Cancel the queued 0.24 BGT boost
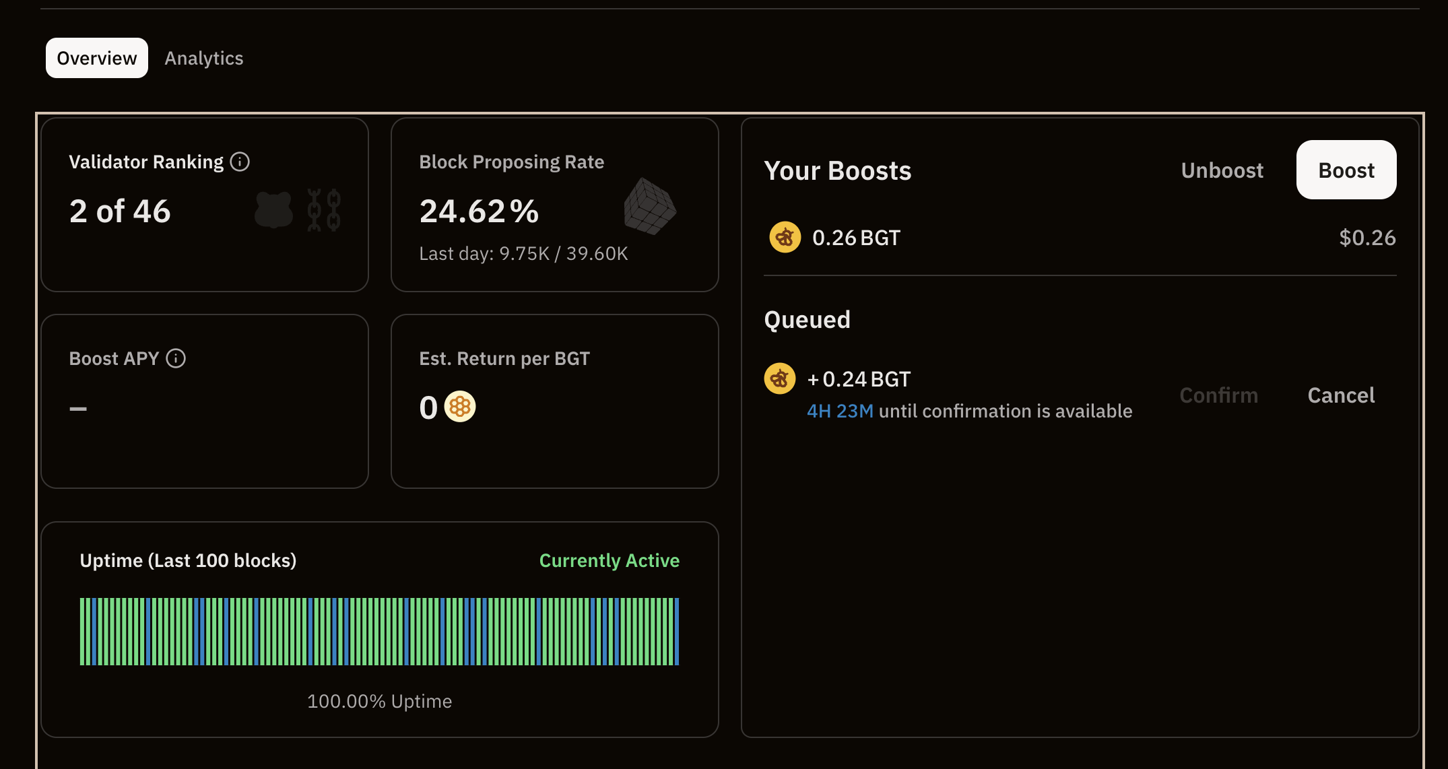The width and height of the screenshot is (1448, 769). tap(1340, 395)
